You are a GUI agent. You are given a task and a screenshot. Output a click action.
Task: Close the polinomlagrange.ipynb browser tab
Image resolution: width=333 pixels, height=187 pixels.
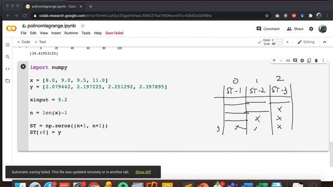tap(81, 7)
